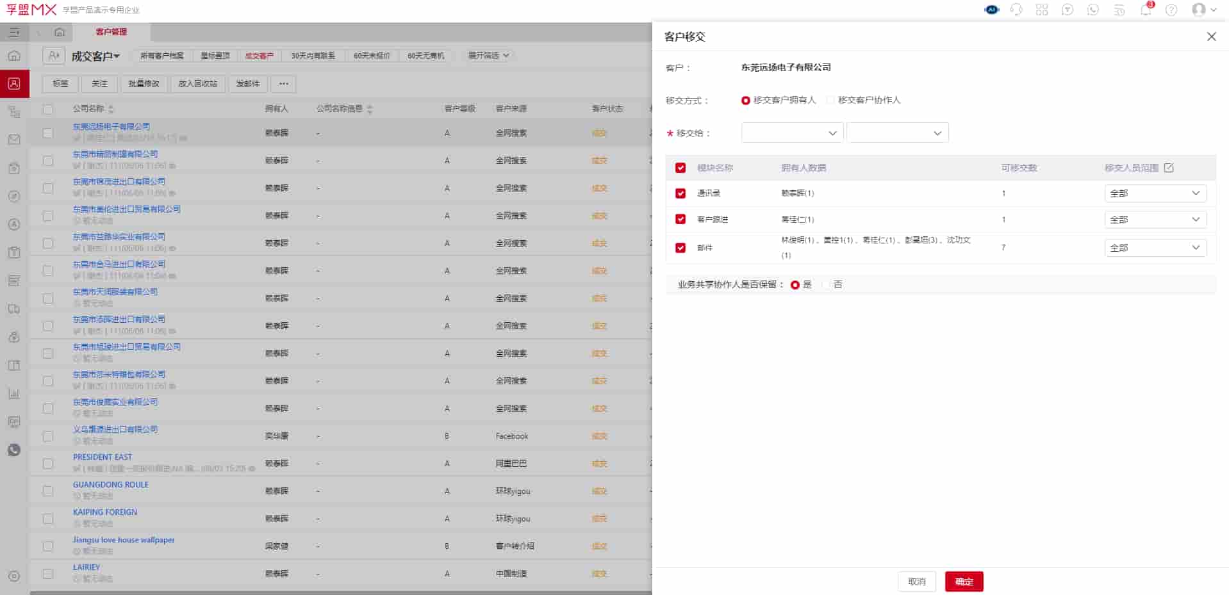Screen dimensions: 1229x595
Task: Select the 所有客户档案 filter tab
Action: (x=161, y=56)
